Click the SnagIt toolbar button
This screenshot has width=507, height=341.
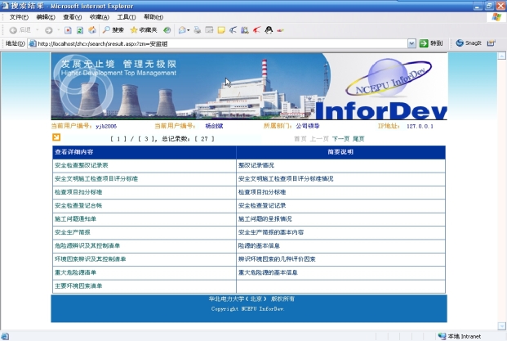click(x=469, y=43)
